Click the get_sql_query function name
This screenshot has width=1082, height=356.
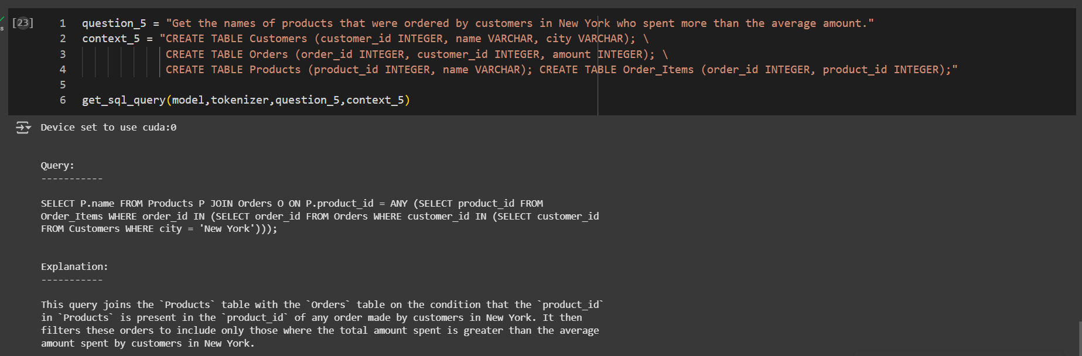click(124, 100)
